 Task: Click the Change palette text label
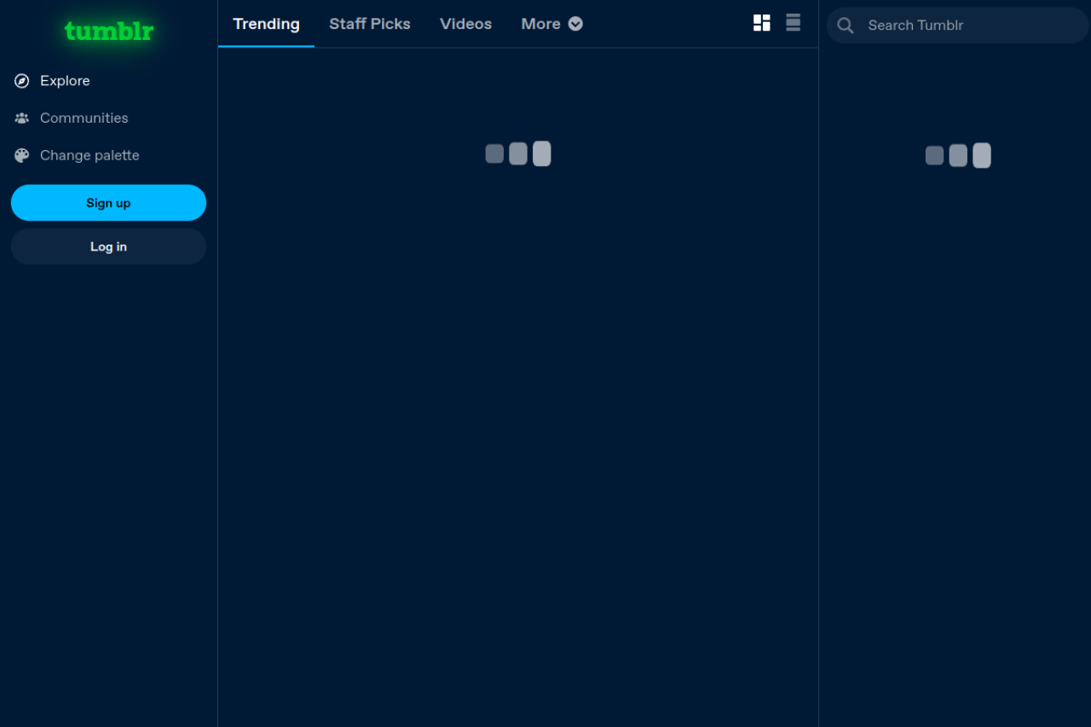pos(89,156)
